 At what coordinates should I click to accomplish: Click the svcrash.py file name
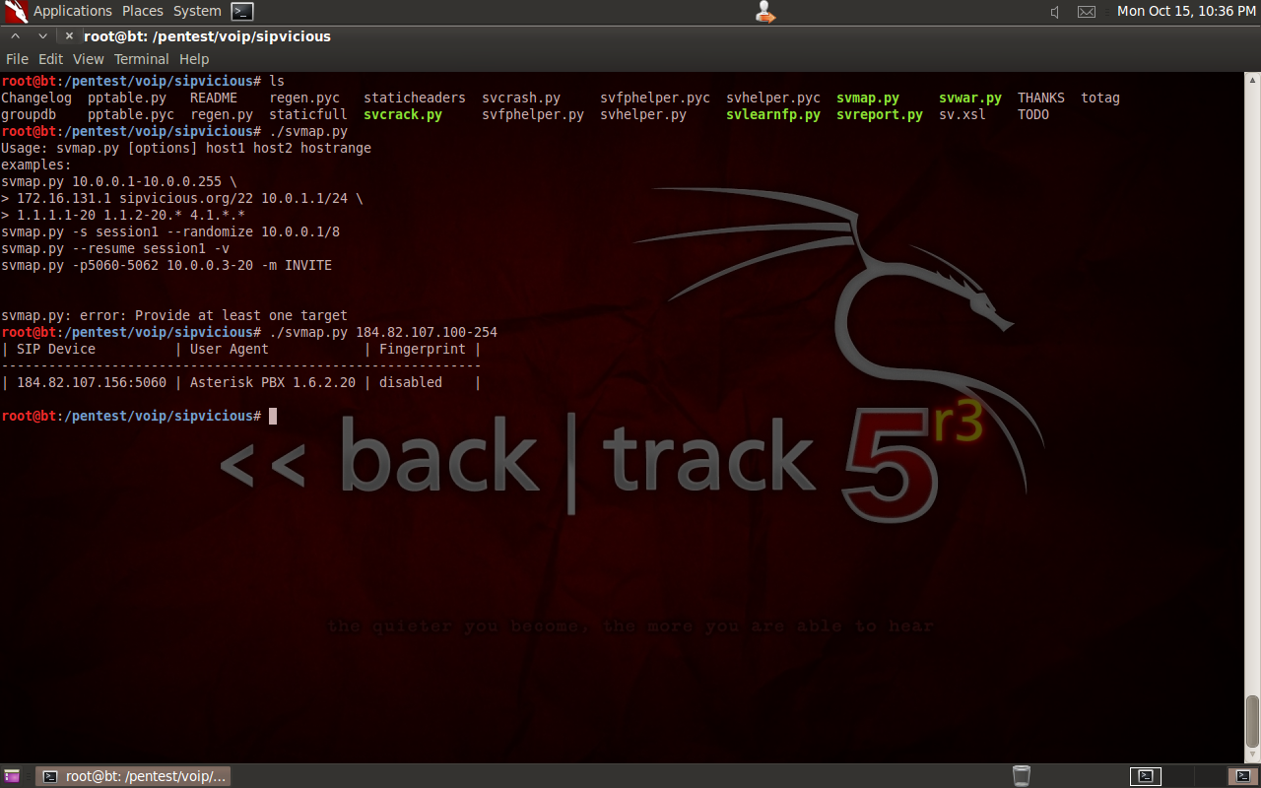(521, 98)
